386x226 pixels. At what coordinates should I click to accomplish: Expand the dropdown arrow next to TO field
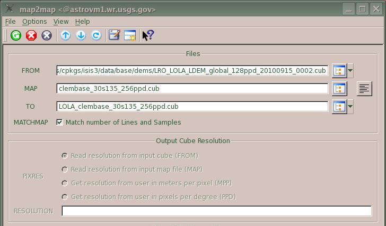click(x=350, y=107)
